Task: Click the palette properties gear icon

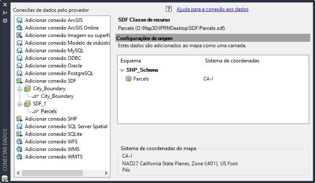Action: pyautogui.click(x=5, y=20)
